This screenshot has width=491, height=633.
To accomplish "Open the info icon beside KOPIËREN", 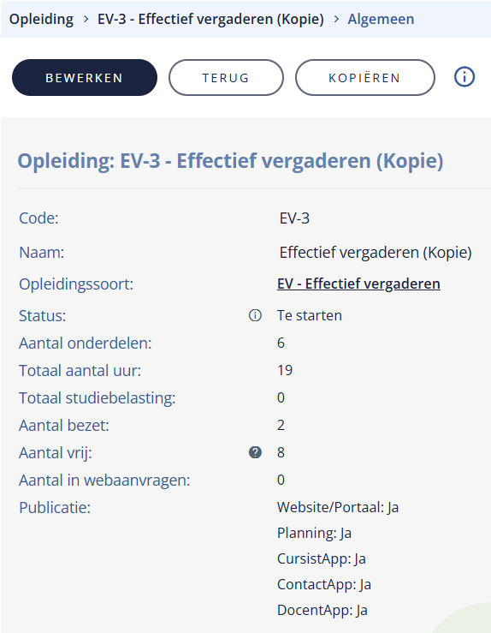I will [464, 77].
